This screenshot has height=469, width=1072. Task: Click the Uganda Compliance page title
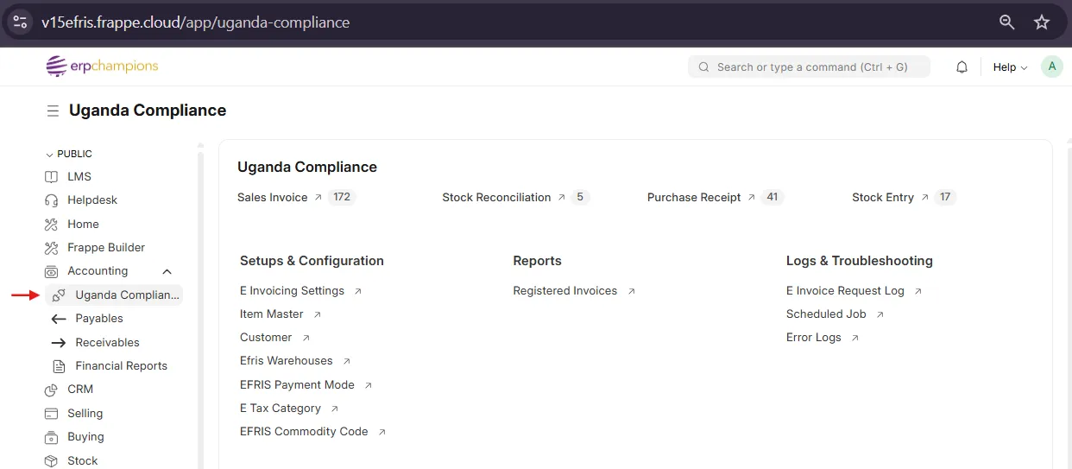[148, 111]
